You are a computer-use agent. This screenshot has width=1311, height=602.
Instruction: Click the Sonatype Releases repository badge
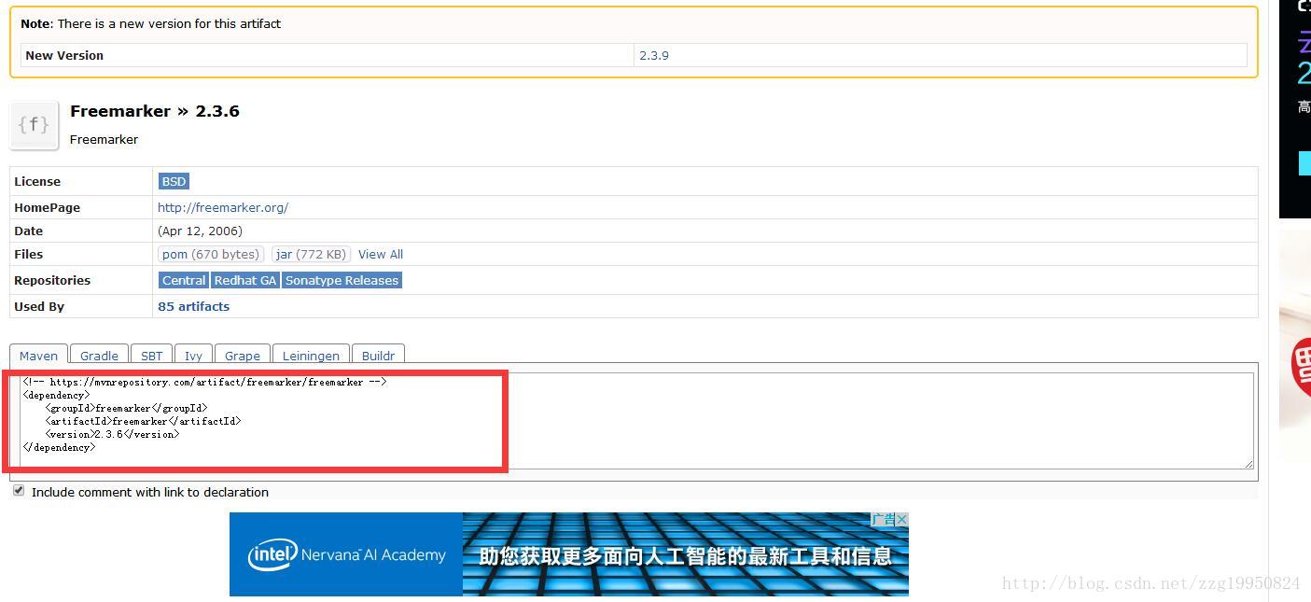(x=342, y=280)
